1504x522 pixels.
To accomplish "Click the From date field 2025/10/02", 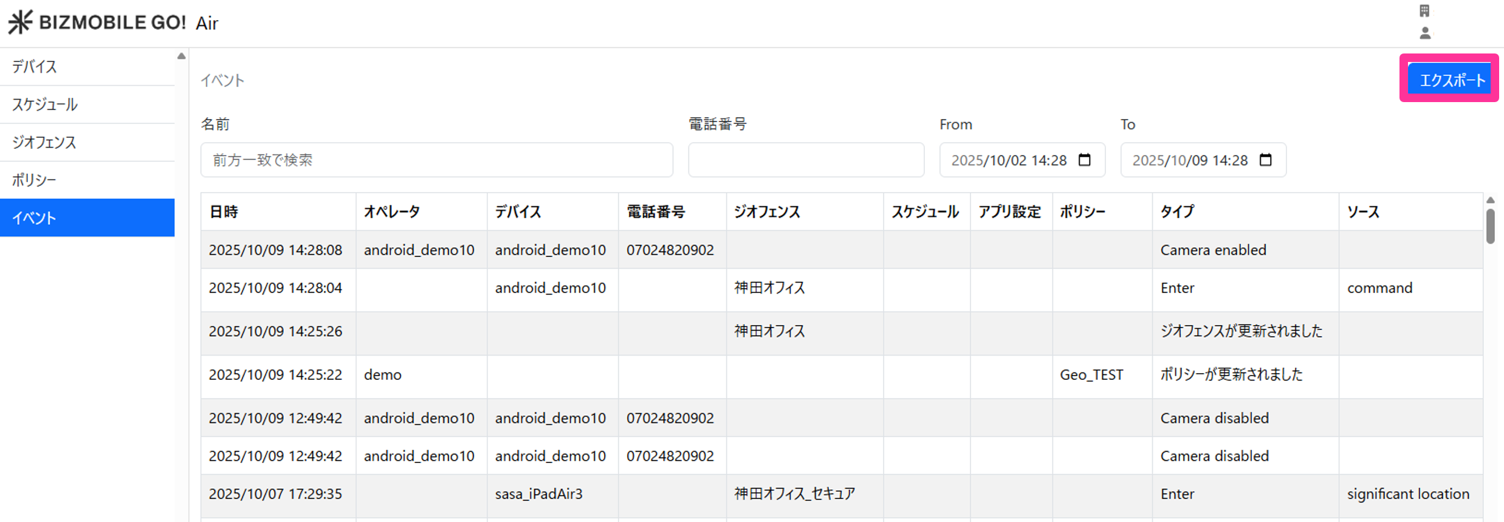I will click(x=1009, y=160).
